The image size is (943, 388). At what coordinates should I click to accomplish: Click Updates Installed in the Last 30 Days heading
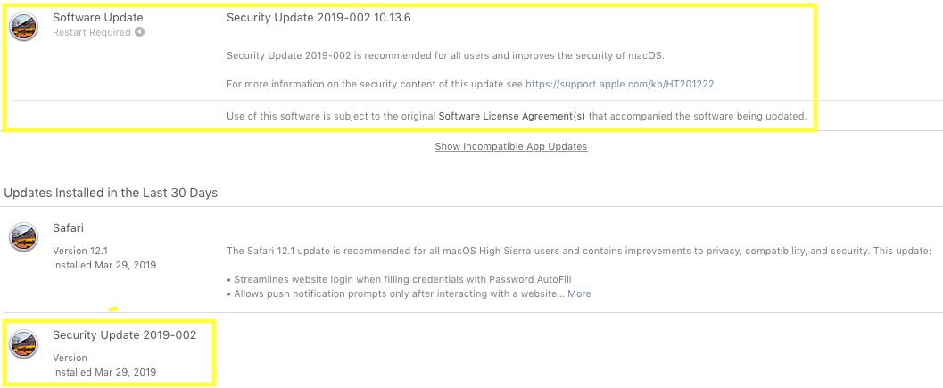[x=111, y=193]
